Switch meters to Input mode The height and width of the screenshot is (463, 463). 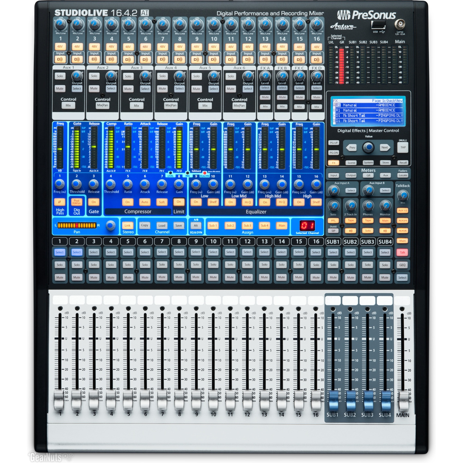pyautogui.click(x=334, y=175)
